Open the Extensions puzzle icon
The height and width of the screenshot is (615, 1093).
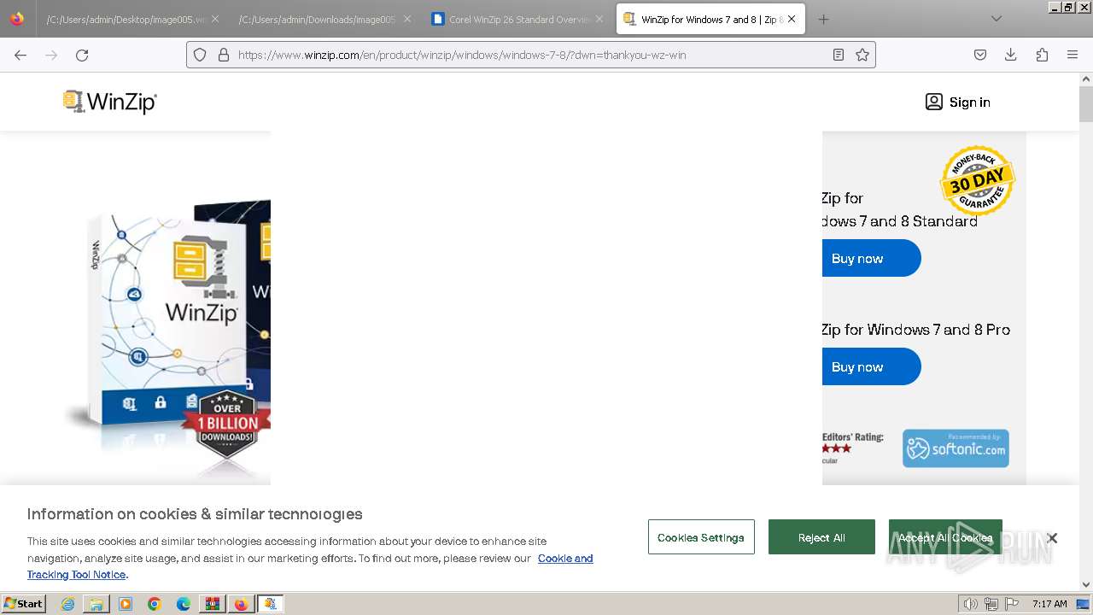(x=1042, y=55)
